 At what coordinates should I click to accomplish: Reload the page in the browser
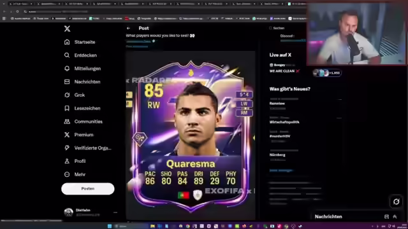tap(17, 11)
